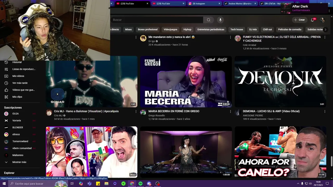Open options menu for Cris MJ video

point(136,111)
